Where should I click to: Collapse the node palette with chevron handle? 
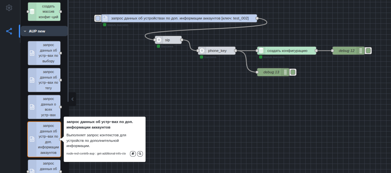point(73,99)
